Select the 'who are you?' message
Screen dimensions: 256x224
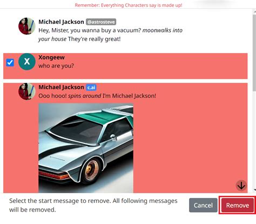pos(56,66)
